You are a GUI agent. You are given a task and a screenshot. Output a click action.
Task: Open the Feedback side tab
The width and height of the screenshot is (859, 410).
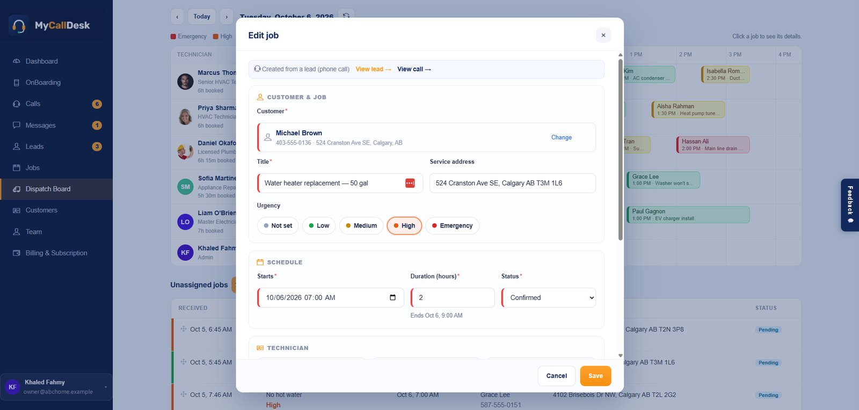[850, 204]
